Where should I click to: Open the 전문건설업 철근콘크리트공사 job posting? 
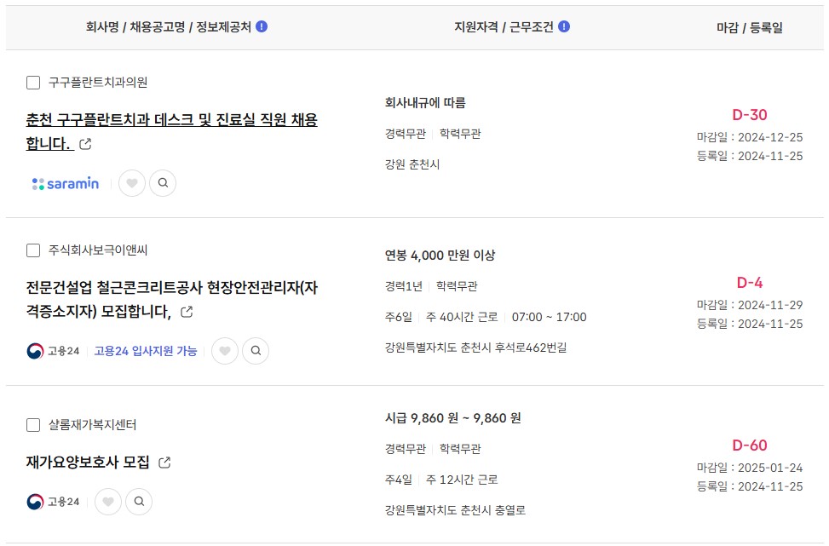click(172, 299)
